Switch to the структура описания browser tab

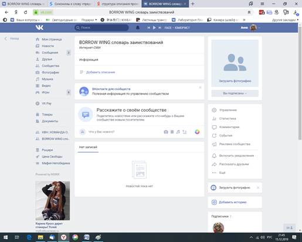click(x=118, y=4)
